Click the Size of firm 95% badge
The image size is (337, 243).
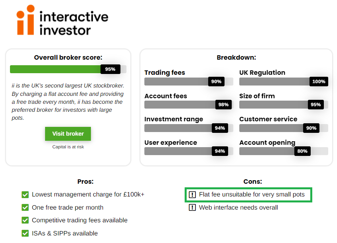pyautogui.click(x=316, y=105)
